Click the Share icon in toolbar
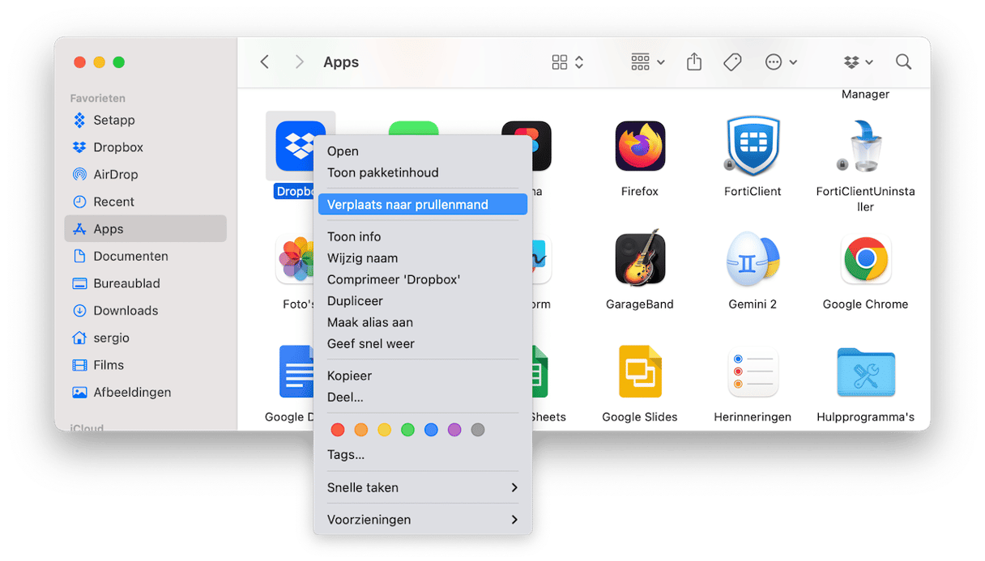 point(694,62)
